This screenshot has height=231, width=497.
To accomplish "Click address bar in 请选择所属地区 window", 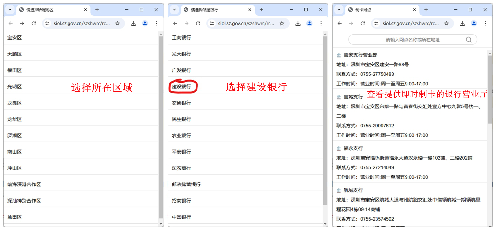I will click(83, 23).
